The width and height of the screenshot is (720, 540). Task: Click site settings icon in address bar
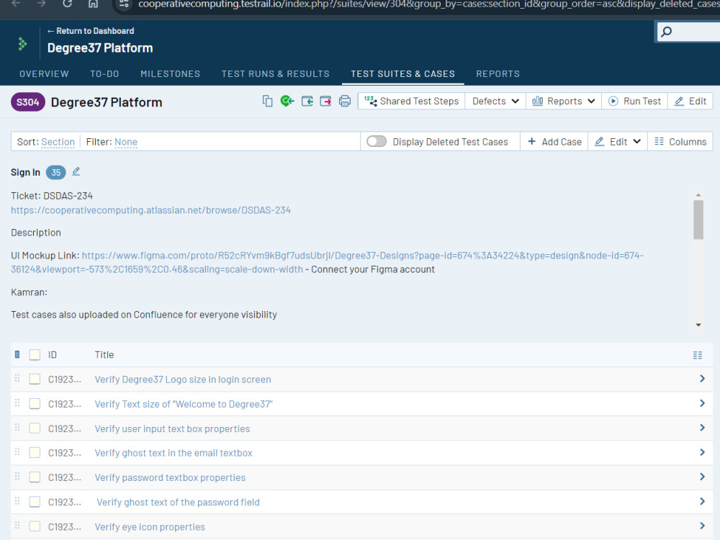(124, 4)
